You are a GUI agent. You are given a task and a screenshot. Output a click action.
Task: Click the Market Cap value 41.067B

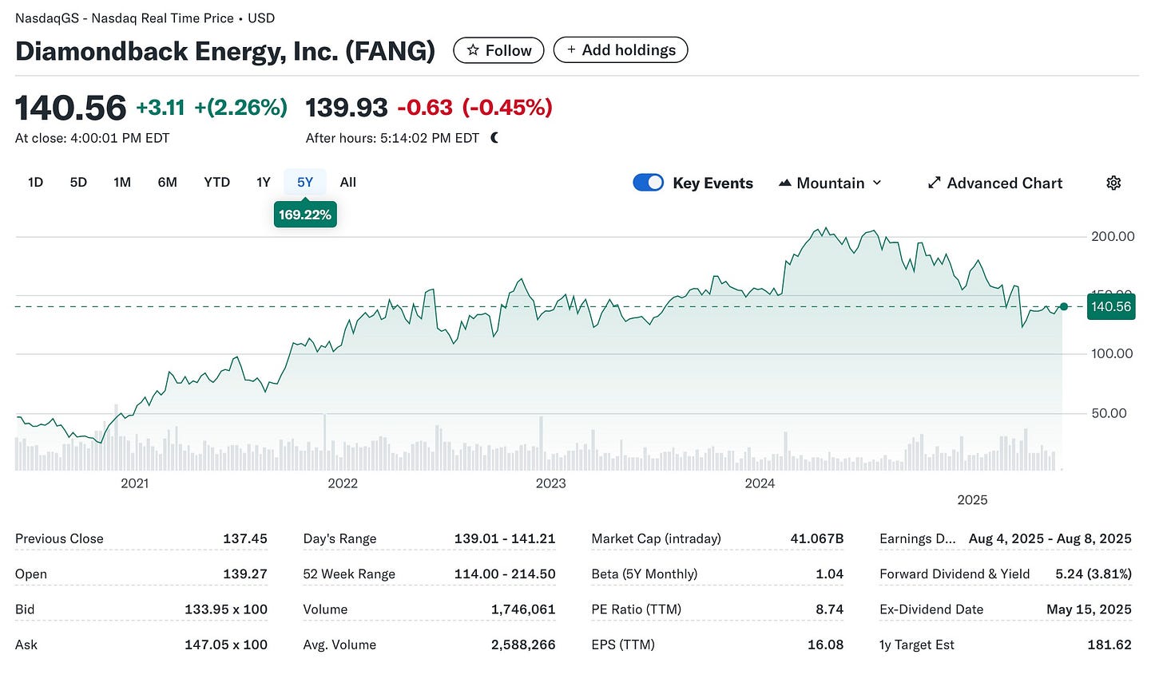tap(817, 538)
